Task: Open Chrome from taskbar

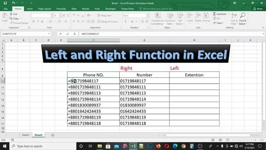Action: point(183,146)
